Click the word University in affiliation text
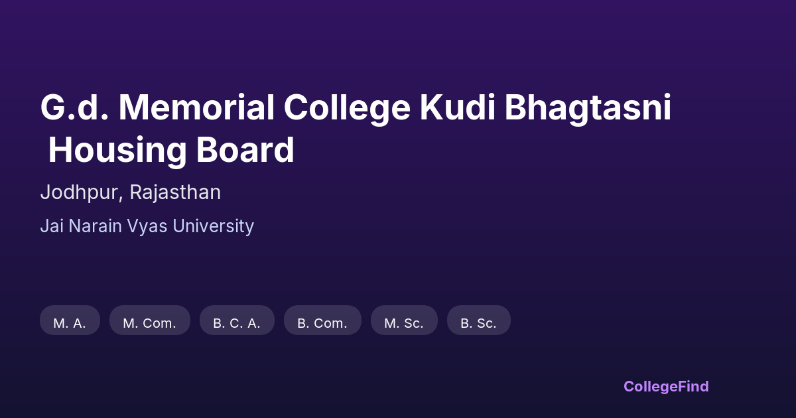The image size is (796, 418). pos(213,226)
